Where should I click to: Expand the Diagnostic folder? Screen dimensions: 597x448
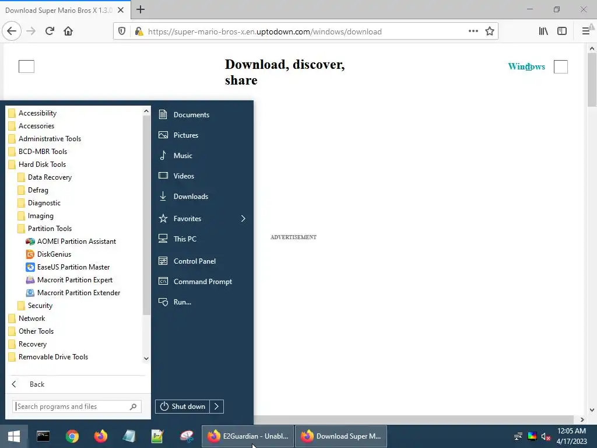[x=39, y=202]
